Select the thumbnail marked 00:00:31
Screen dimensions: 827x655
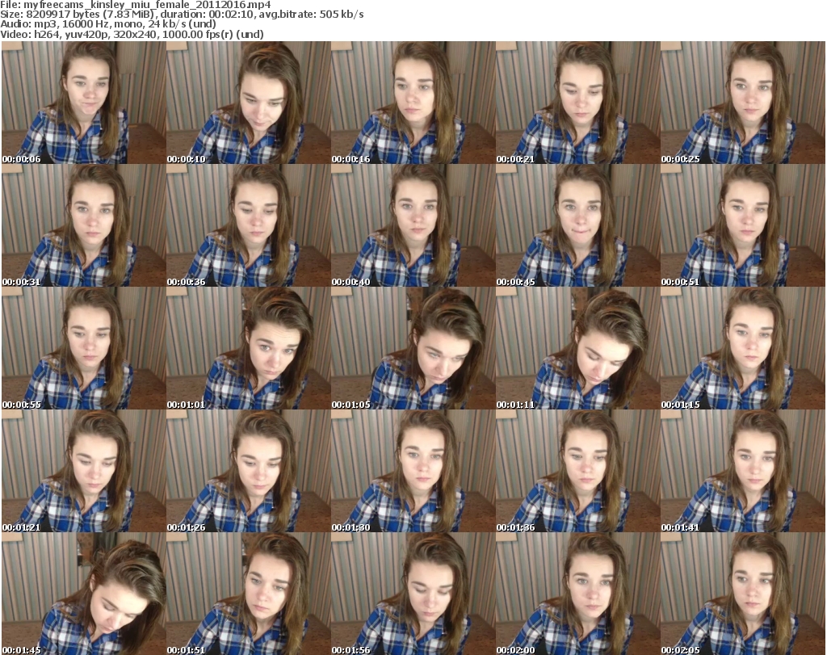pyautogui.click(x=84, y=225)
